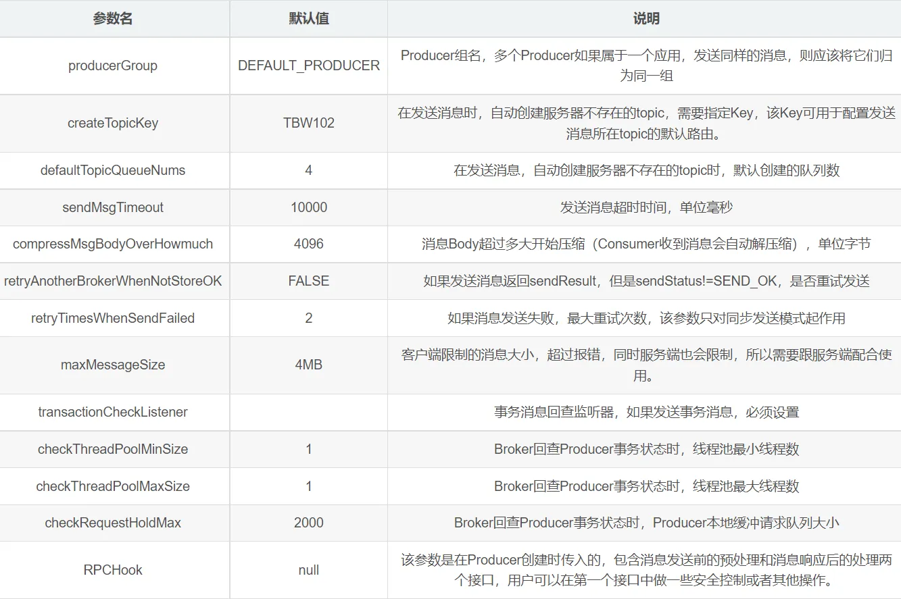This screenshot has width=901, height=599.
Task: Click the TBW102 default value
Action: [x=309, y=123]
